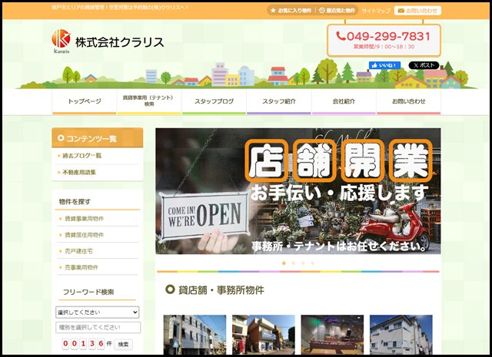This screenshot has width=492, height=357.
Task: Open first property thumbnail under 貸店舗・事務所物件
Action: [194, 335]
